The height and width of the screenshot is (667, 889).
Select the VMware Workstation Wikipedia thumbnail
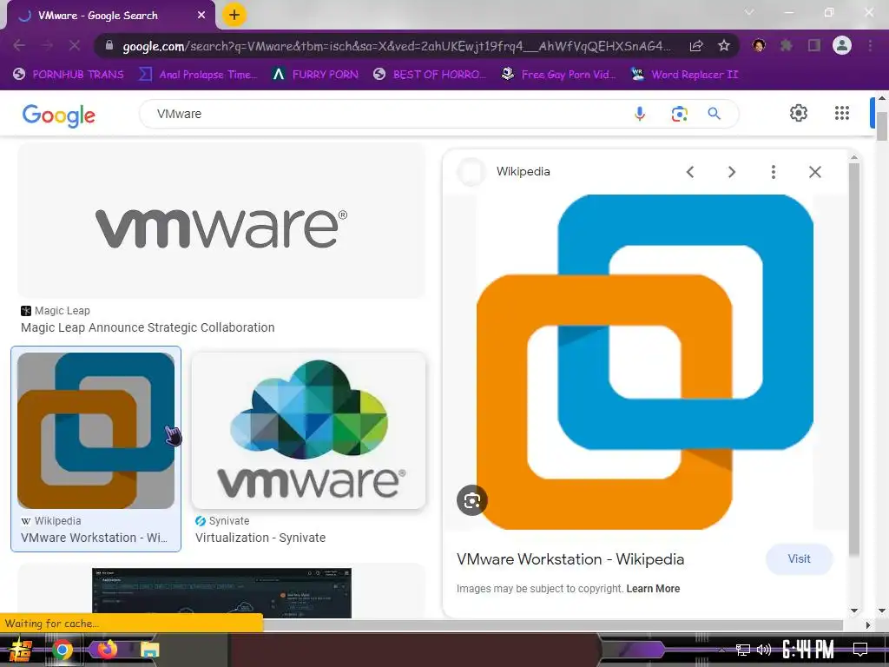(x=95, y=431)
